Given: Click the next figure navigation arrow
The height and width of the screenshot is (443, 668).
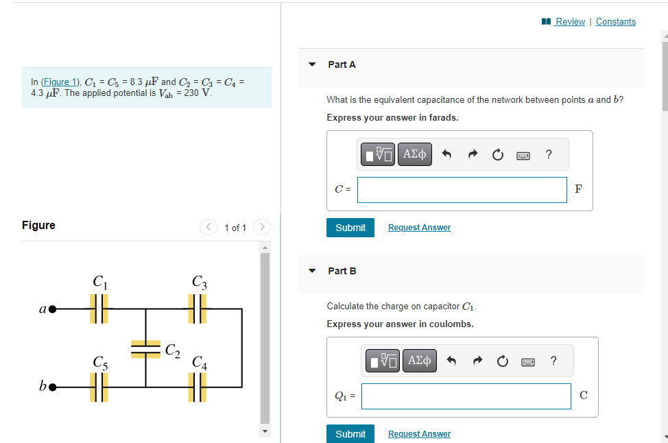Looking at the screenshot, I should tap(261, 227).
